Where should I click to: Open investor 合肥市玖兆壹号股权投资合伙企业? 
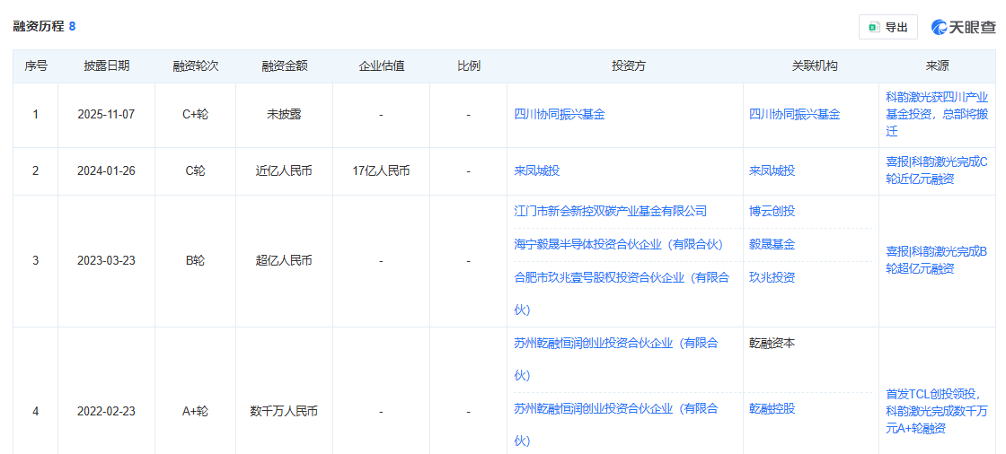coord(622,293)
